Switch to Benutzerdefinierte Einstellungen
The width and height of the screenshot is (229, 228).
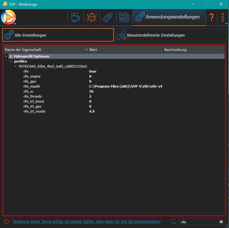[170, 35]
